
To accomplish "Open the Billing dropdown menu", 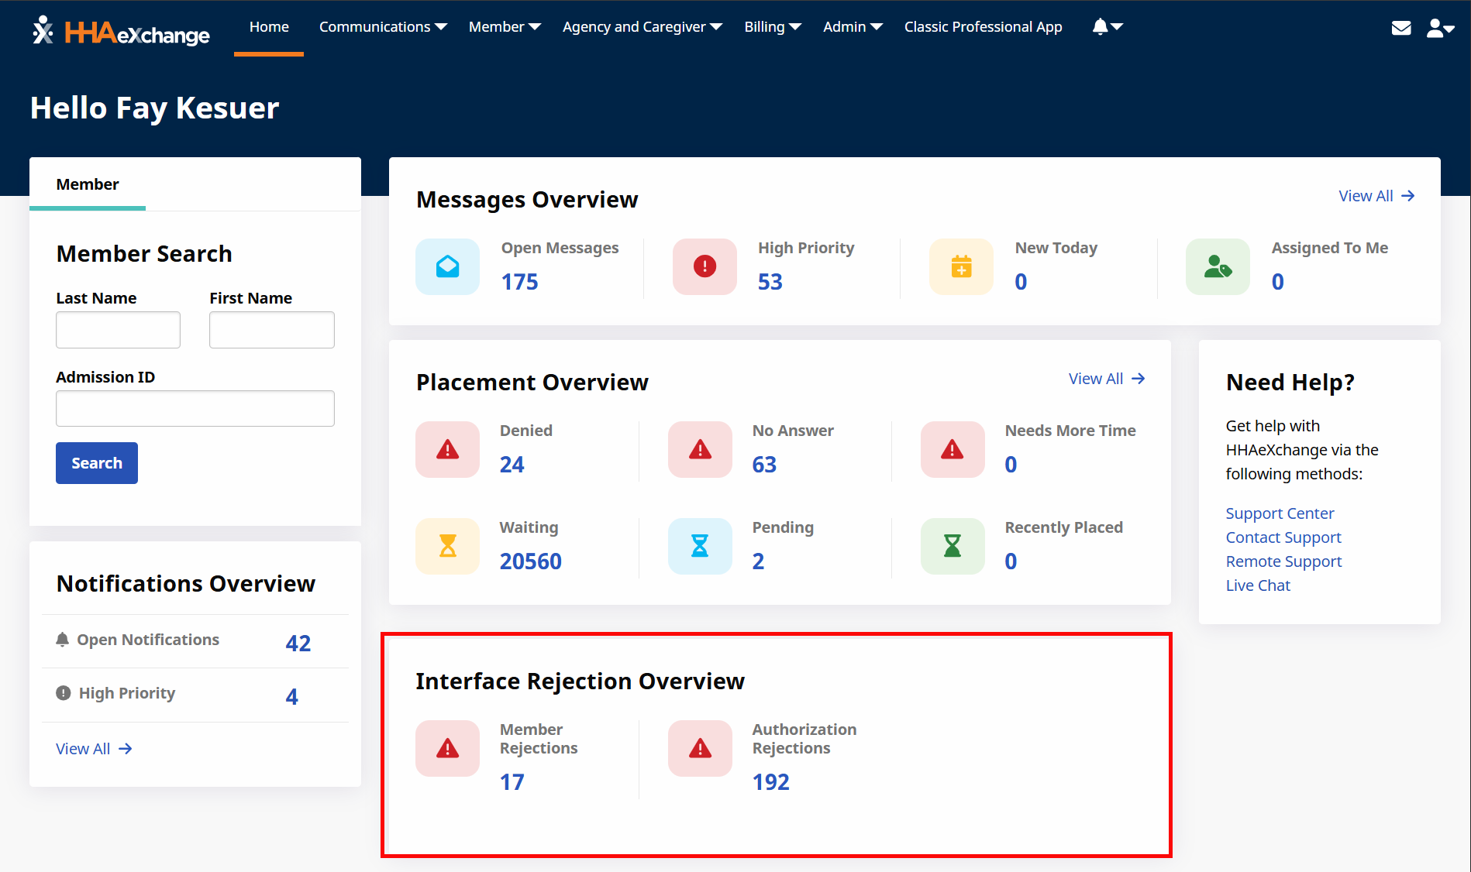I will click(x=772, y=27).
